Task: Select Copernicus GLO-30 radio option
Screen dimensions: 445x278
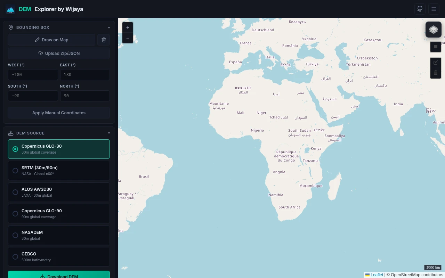Action: (x=15, y=149)
